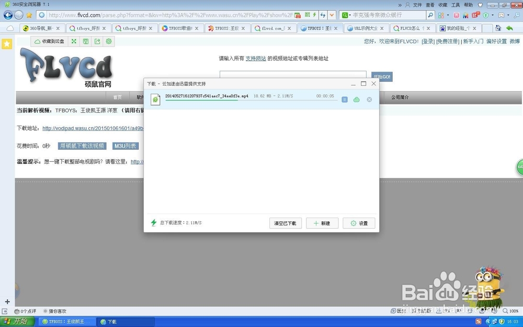Image resolution: width=523 pixels, height=327 pixels.
Task: Click the green lightning total speed icon
Action: (x=153, y=222)
